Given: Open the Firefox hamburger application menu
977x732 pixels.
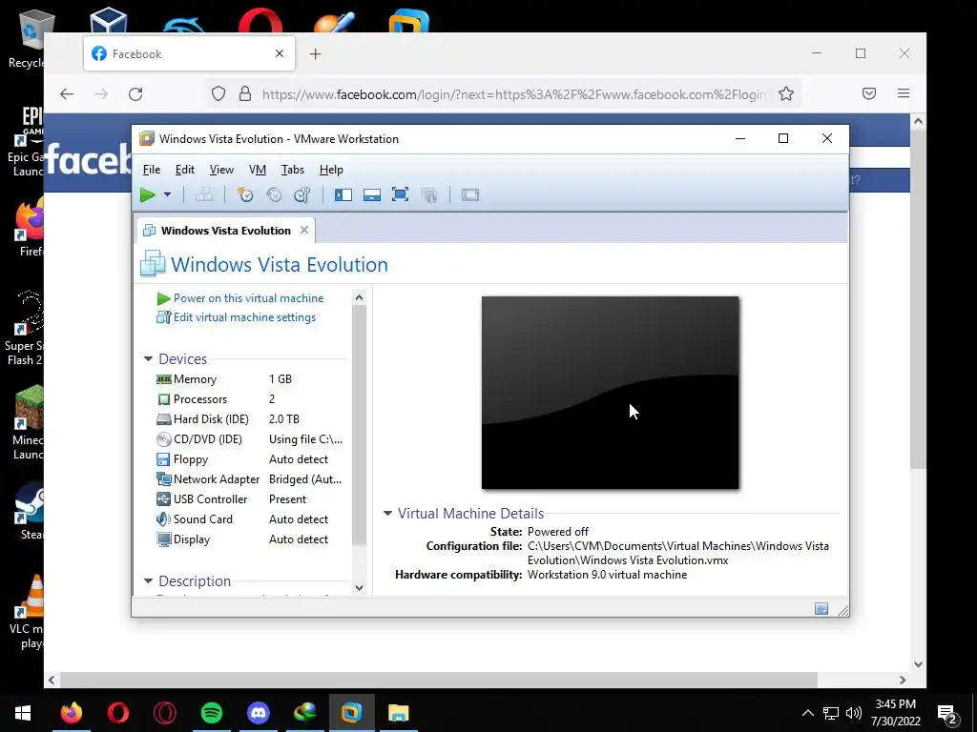Looking at the screenshot, I should (x=904, y=93).
